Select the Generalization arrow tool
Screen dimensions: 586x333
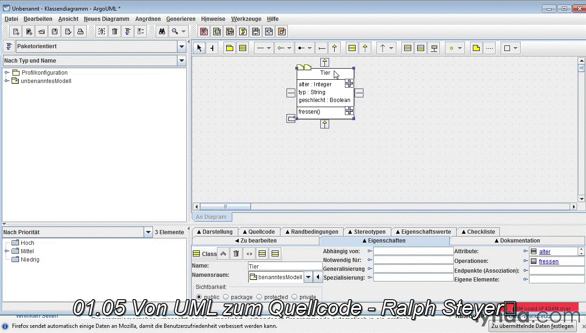(334, 48)
